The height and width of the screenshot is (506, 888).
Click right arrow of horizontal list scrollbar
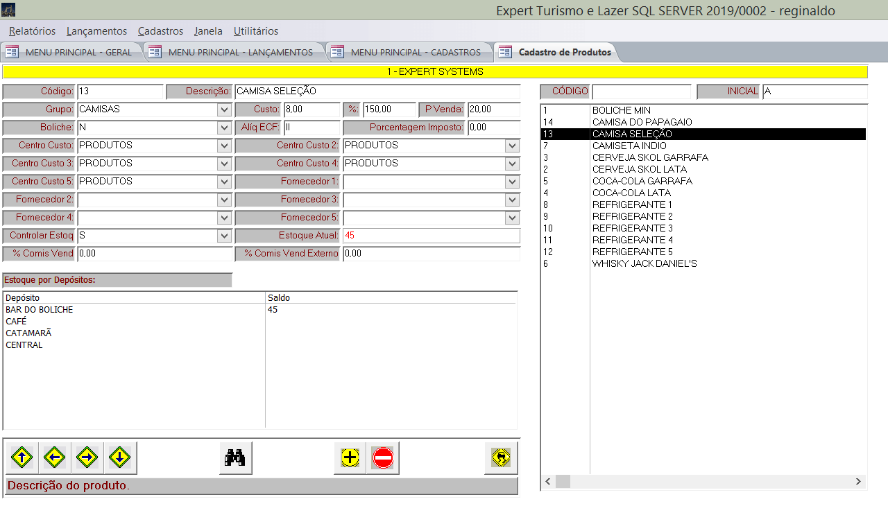[x=858, y=481]
